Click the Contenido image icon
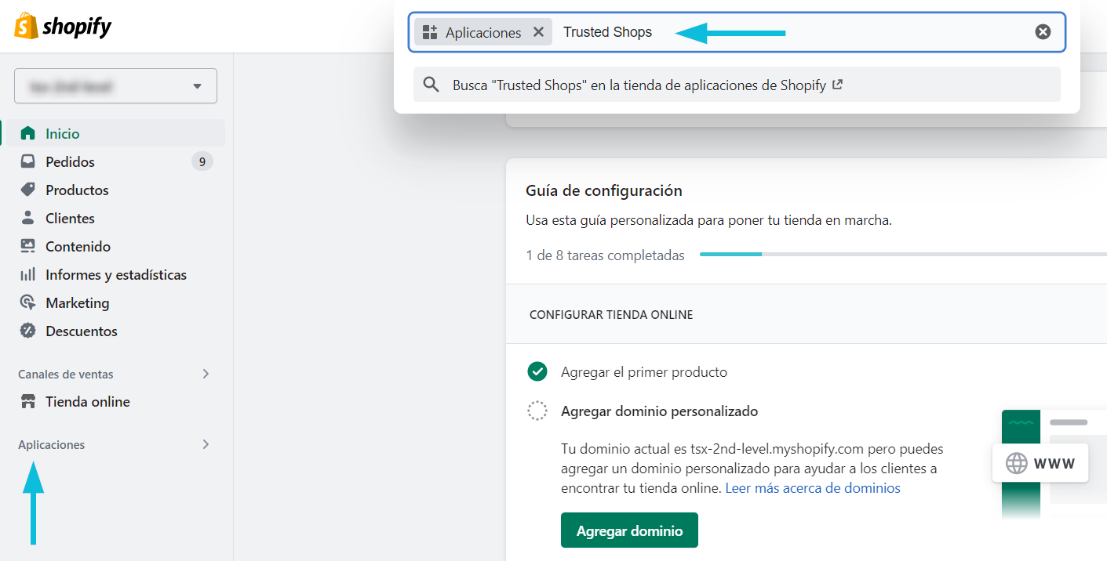Screen dimensions: 1107x561 click(x=28, y=246)
